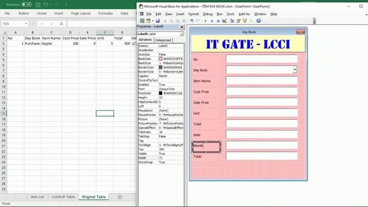Click the Excel Save icon in title bar
Screen dimensions: 368x207
38,5
